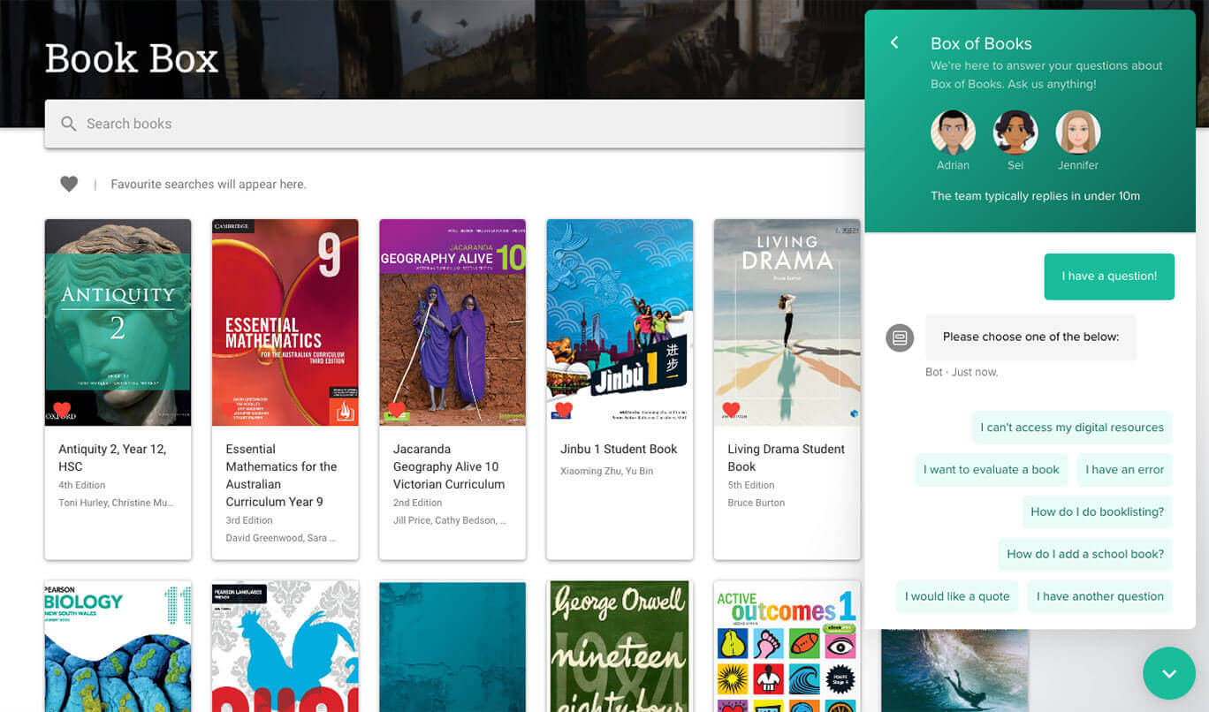1209x712 pixels.
Task: Click Sei's avatar in chat panel
Action: pyautogui.click(x=1015, y=133)
